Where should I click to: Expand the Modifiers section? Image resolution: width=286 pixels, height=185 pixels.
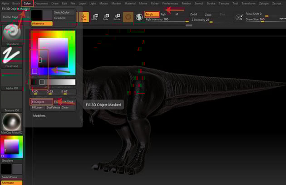(x=39, y=115)
